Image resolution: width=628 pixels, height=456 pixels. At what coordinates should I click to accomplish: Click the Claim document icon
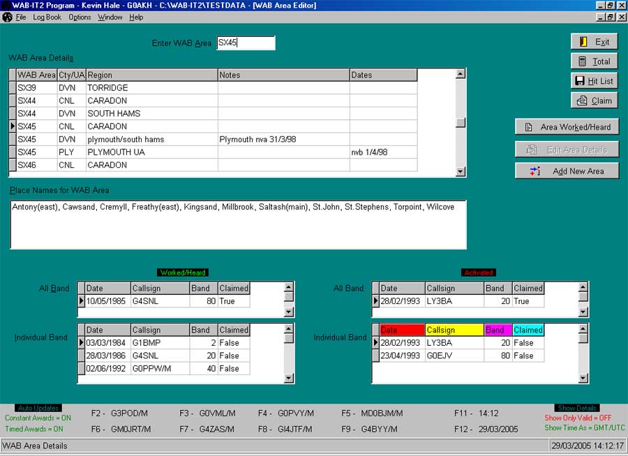pyautogui.click(x=583, y=100)
